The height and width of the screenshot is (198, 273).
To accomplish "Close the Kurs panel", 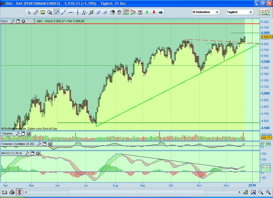I will pyautogui.click(x=23, y=21).
